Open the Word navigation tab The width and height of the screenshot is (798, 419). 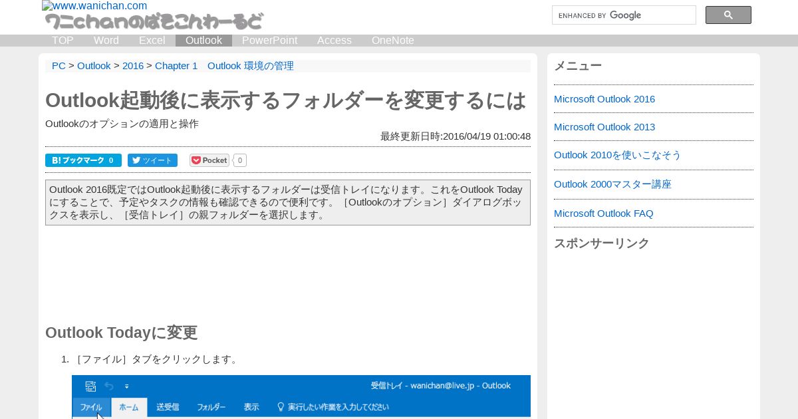[106, 41]
